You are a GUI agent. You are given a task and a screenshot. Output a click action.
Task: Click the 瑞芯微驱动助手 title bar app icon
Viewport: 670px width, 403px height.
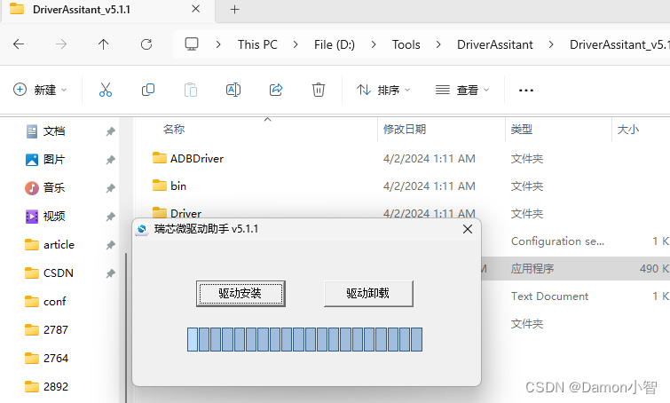[142, 229]
